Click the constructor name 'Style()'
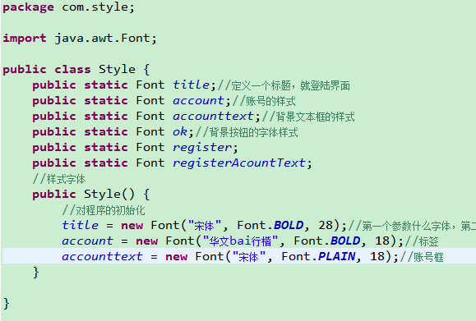The width and height of the screenshot is (476, 321). [109, 194]
